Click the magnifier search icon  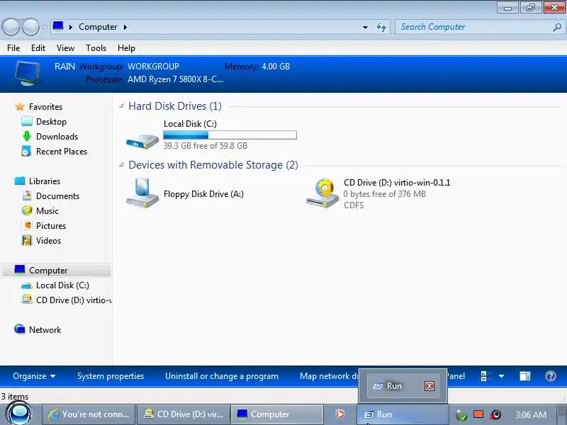[557, 27]
